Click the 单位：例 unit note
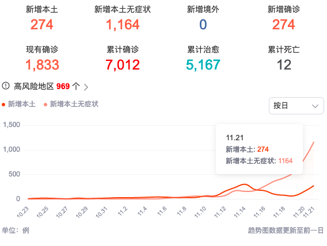The height and width of the screenshot is (246, 327). [16, 230]
